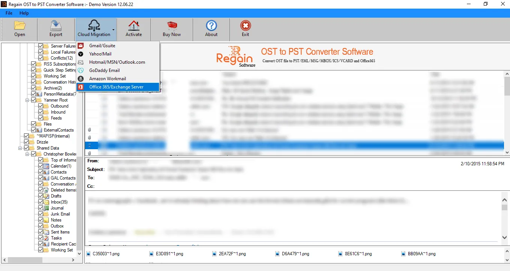Click the Regain Software logo
This screenshot has width=510, height=271.
click(x=235, y=57)
